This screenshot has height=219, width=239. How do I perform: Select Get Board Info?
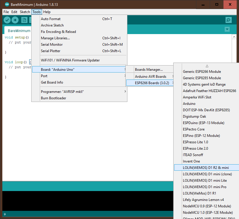click(x=79, y=82)
